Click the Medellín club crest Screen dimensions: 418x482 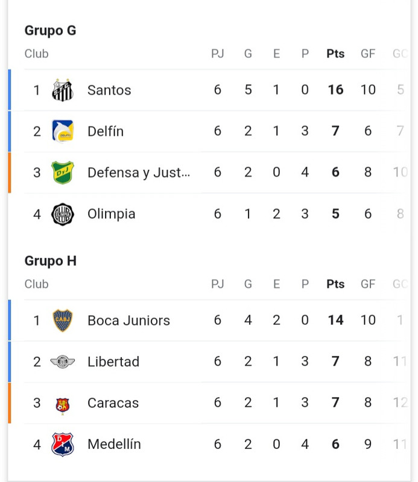[63, 444]
